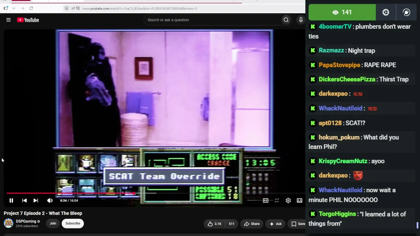Focus the "Search or ask a question" box
Image resolution: width=420 pixels, height=236 pixels.
click(x=213, y=20)
